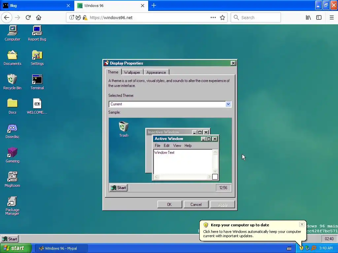Click View in the sample window menu
Screen dimensions: 338x253
pos(177,146)
